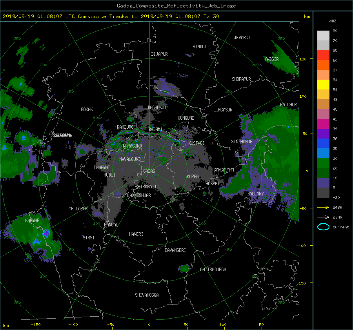The image size is (353, 330).
Task: Click the Gadag_Composite_Reflectivity_Web_Image title
Action: click(x=176, y=6)
